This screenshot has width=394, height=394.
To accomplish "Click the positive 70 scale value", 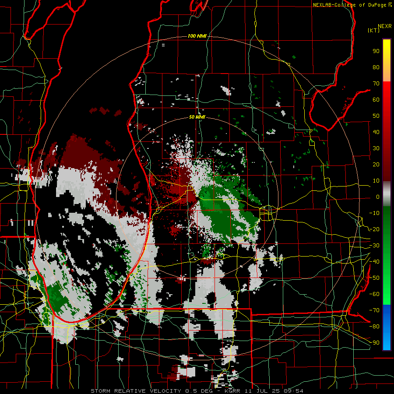I will coord(376,84).
